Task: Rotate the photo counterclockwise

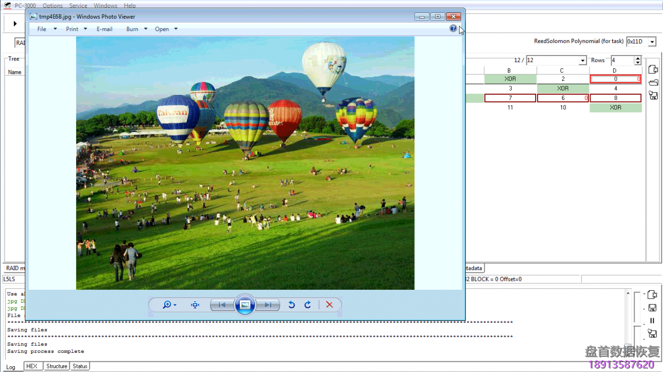Action: coord(292,305)
